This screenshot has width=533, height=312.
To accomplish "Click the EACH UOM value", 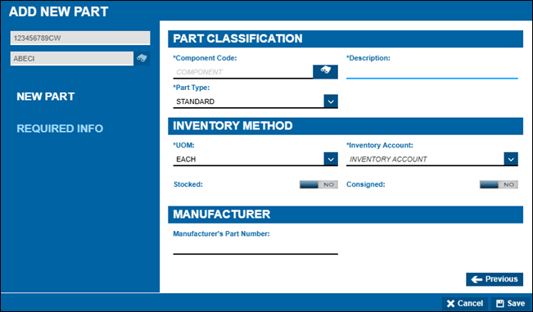I will coord(186,160).
